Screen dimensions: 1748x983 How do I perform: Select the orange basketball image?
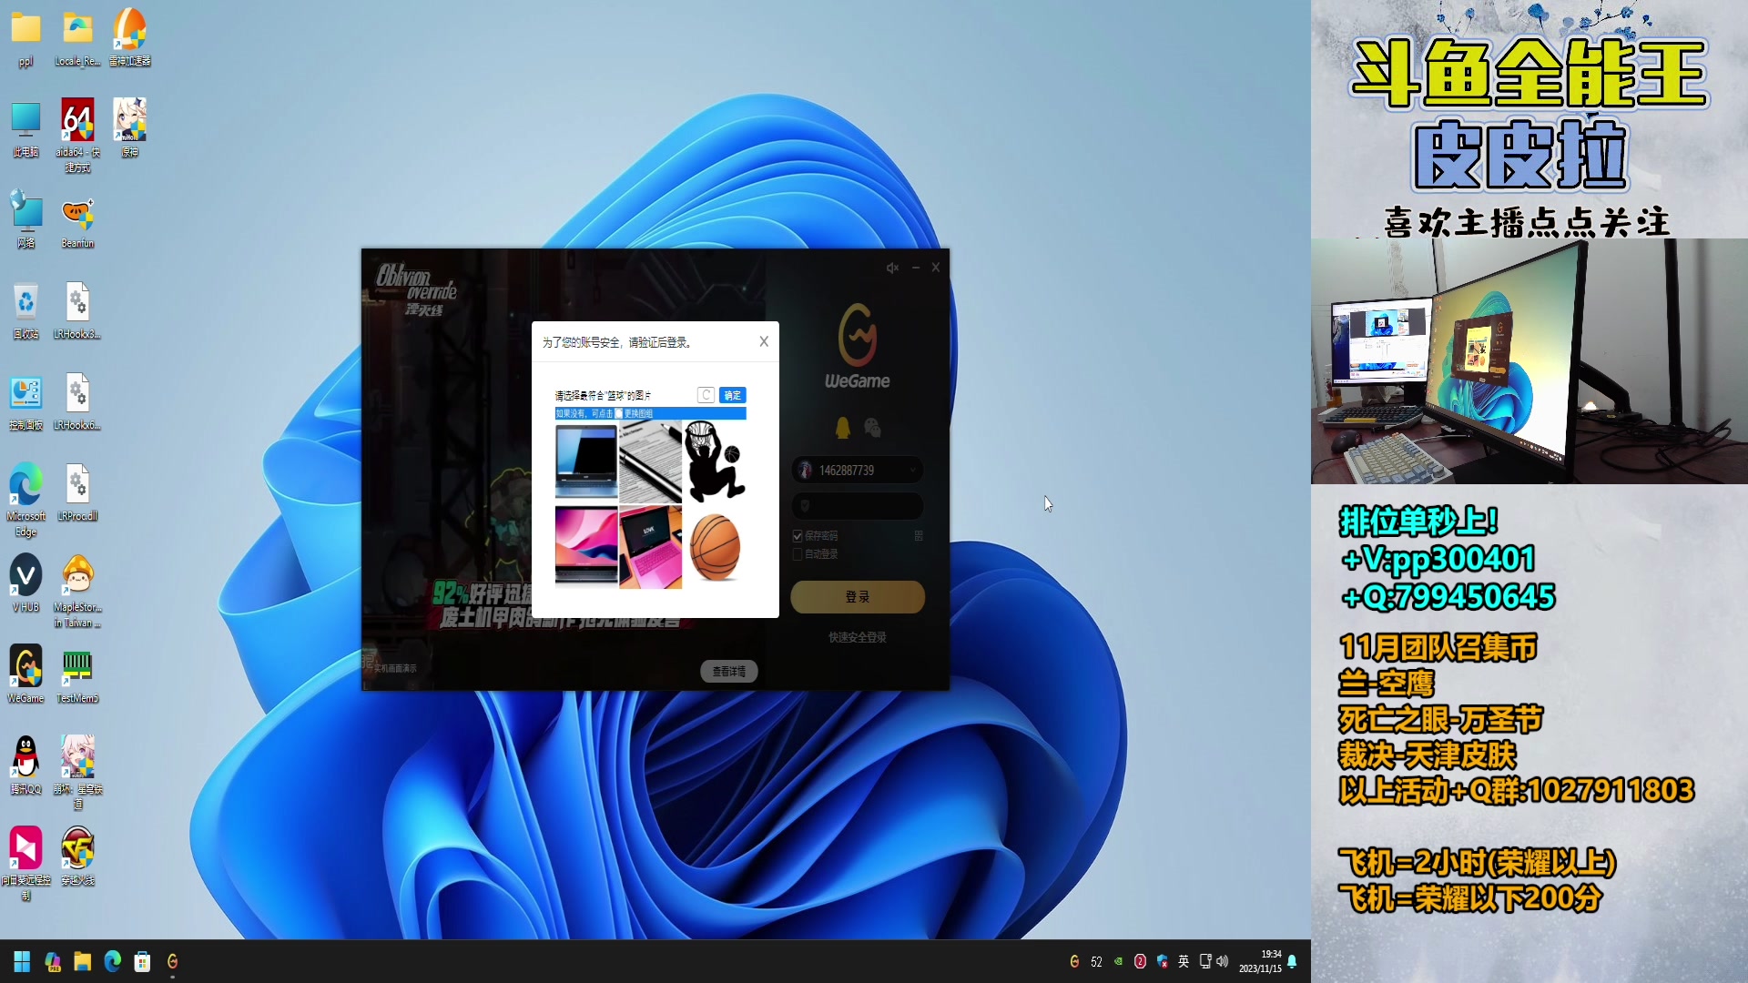pyautogui.click(x=715, y=547)
